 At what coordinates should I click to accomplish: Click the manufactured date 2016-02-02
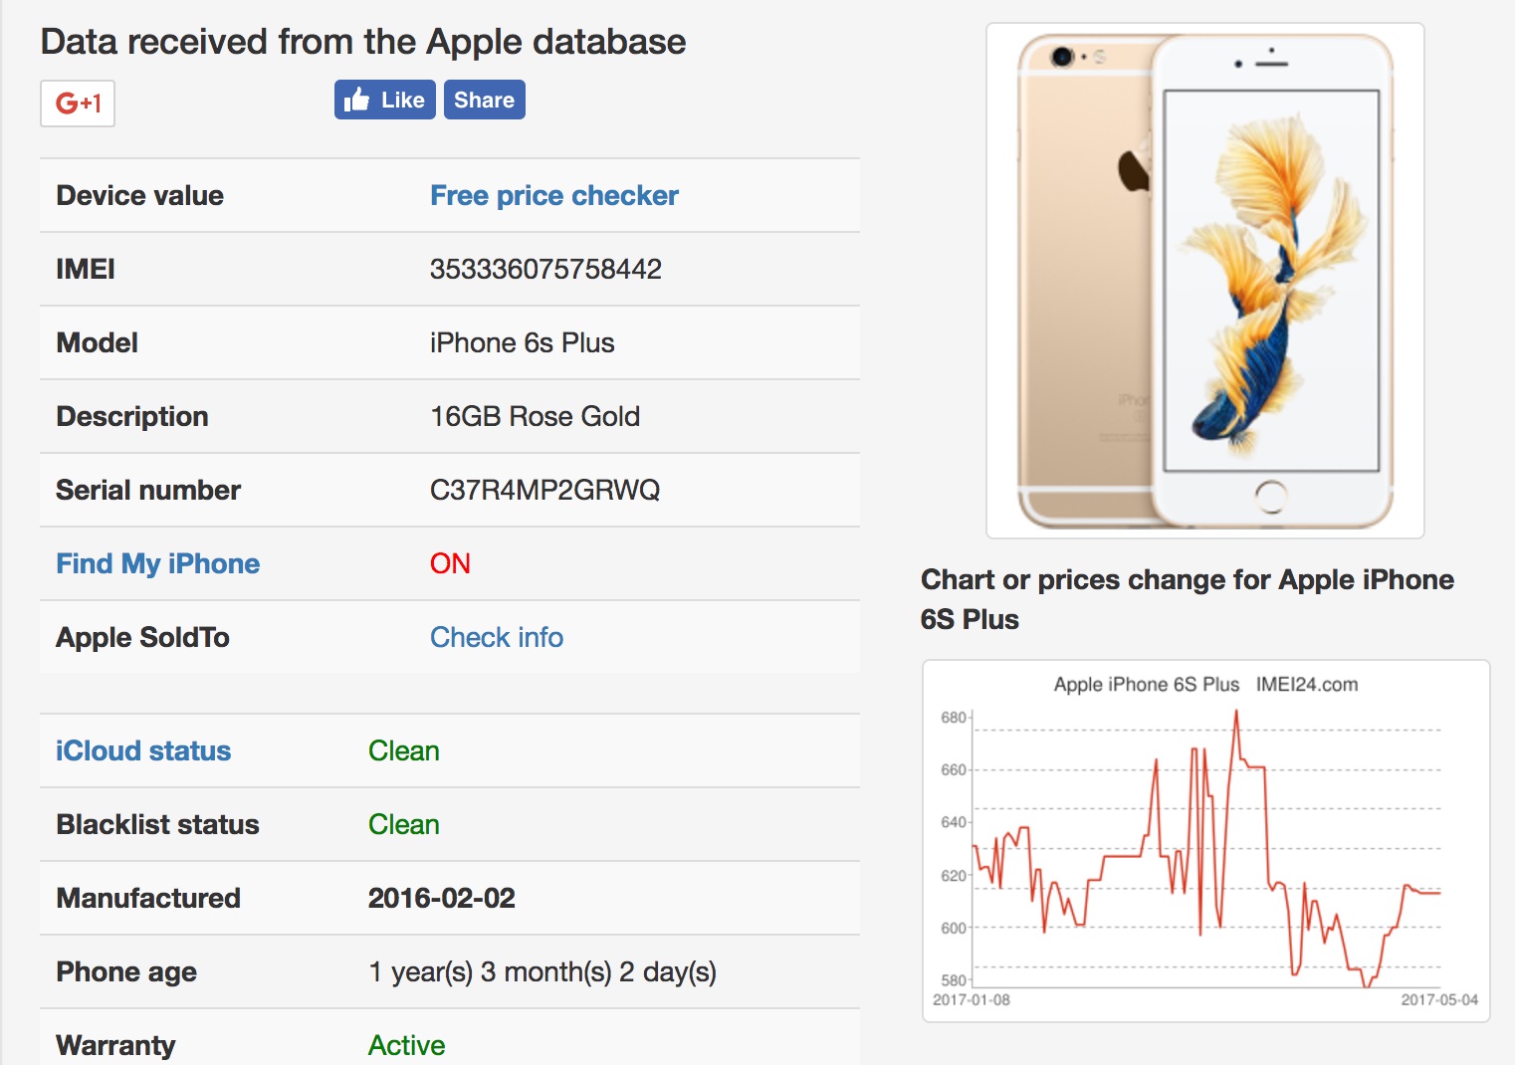coord(441,898)
